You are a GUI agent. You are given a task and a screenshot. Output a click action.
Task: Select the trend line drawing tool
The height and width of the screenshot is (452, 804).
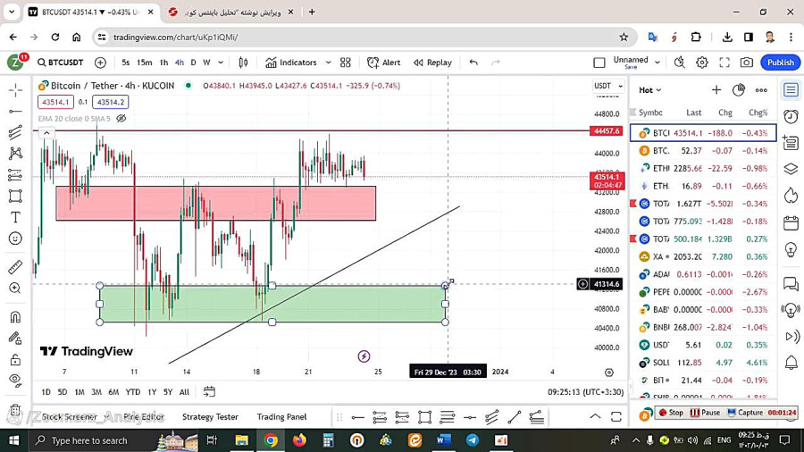pos(15,111)
